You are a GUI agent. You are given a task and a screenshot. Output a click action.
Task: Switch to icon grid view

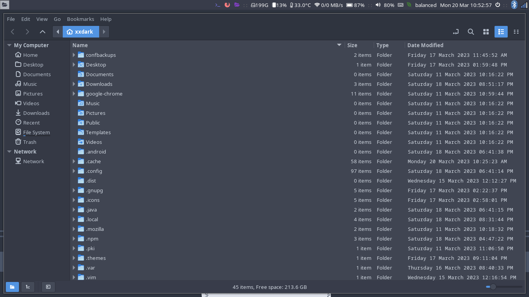[486, 32]
